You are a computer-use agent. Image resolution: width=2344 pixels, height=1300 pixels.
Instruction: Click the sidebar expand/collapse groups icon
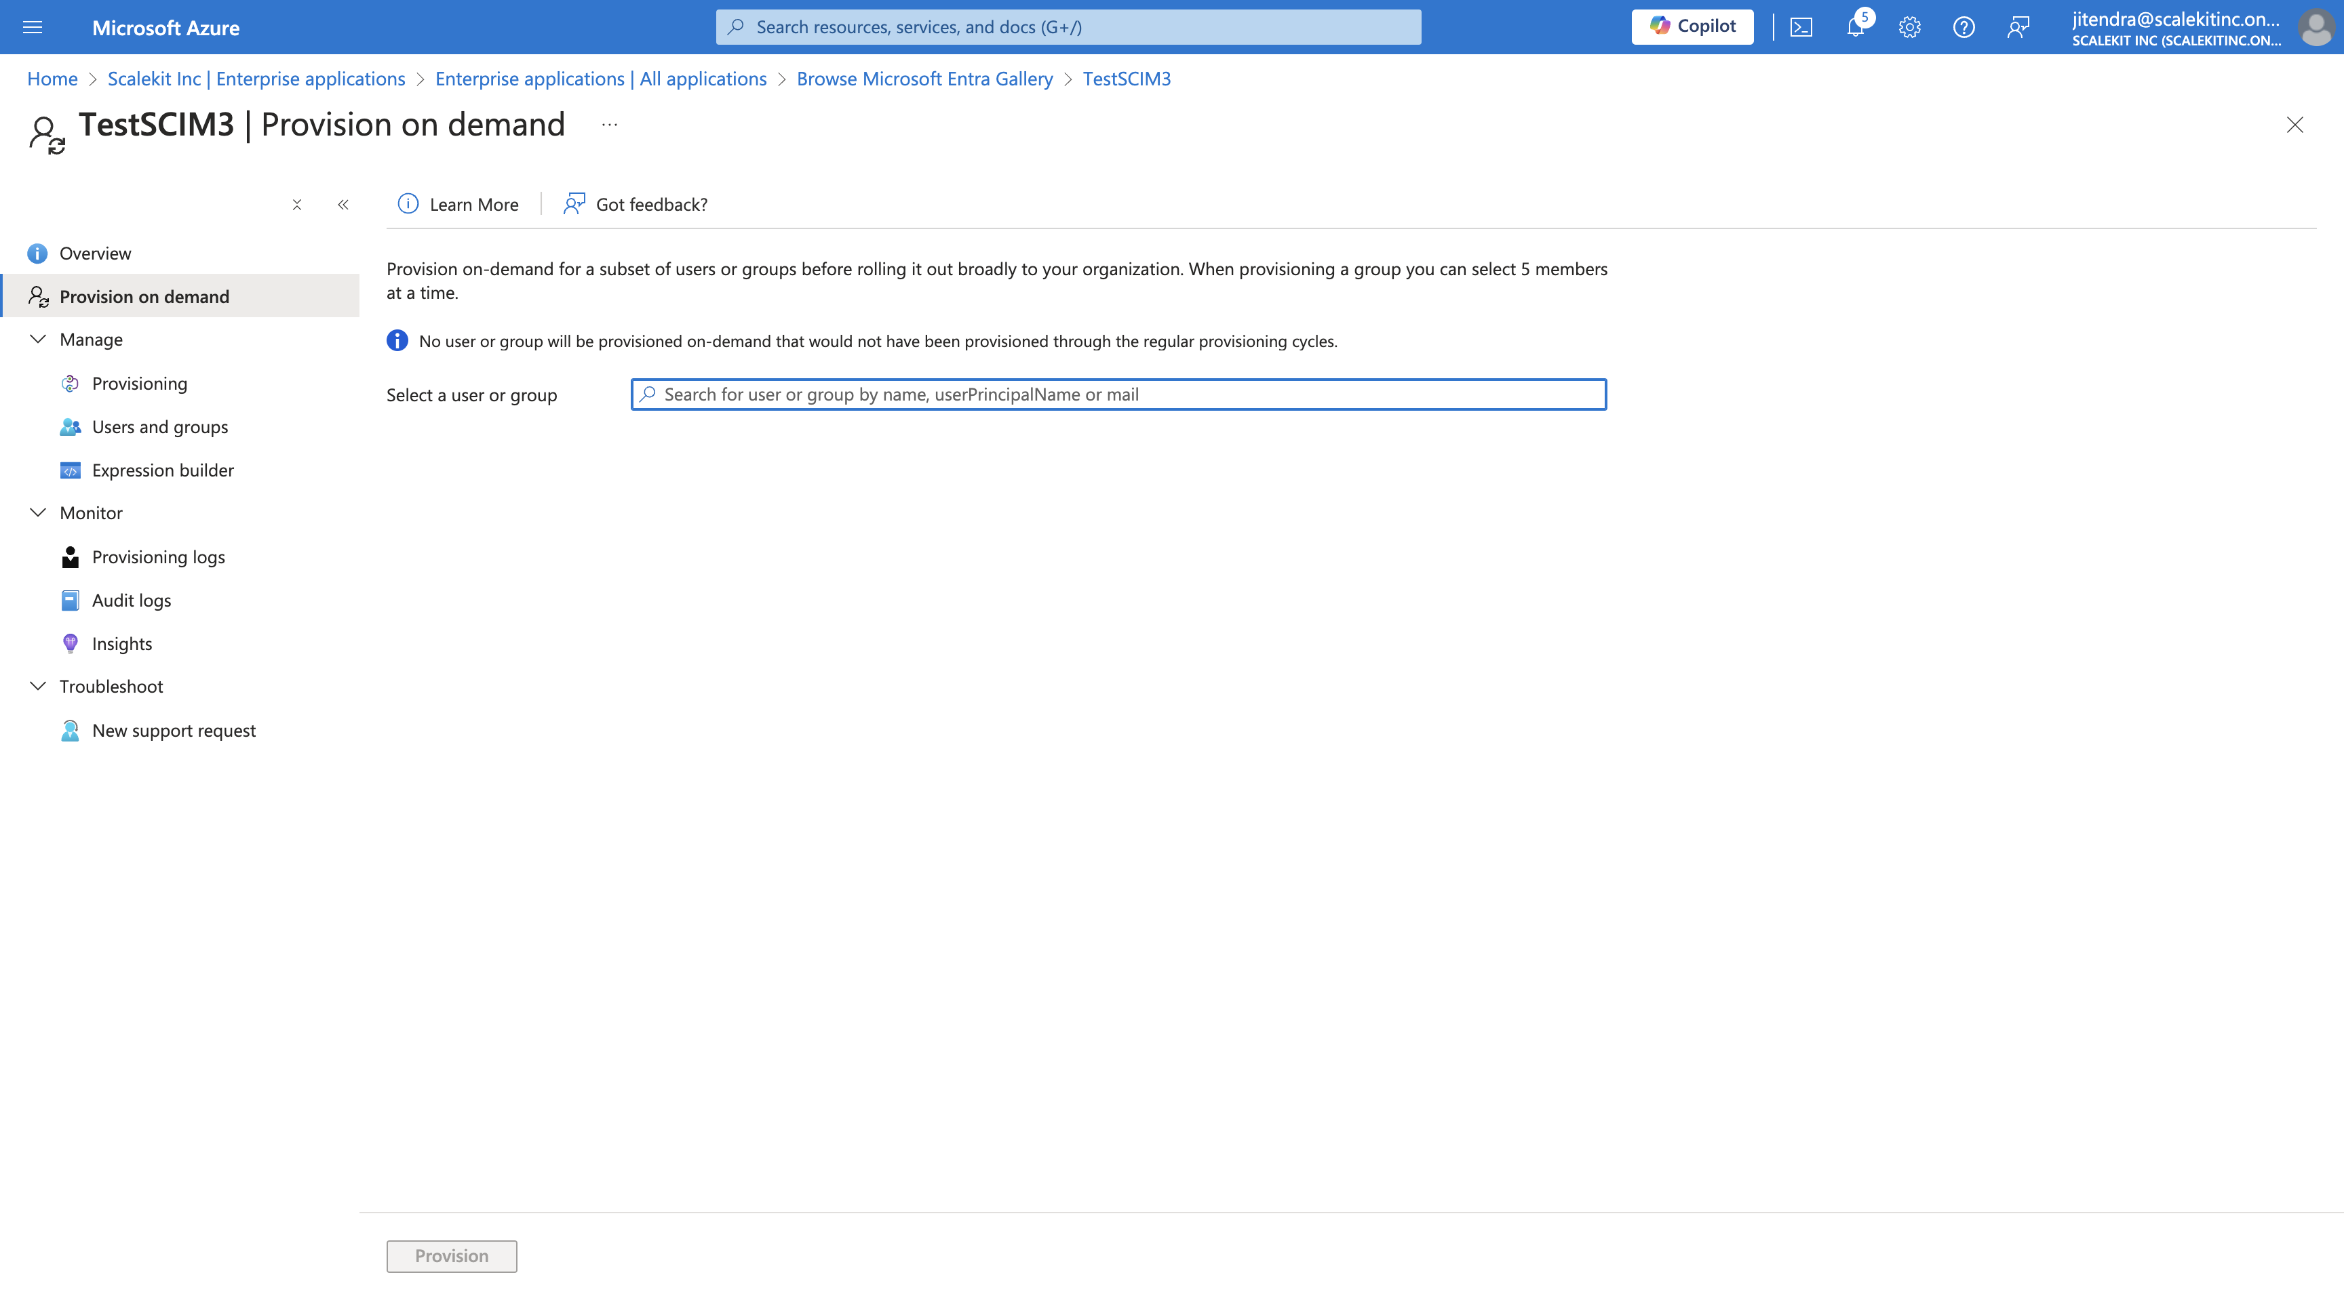coord(296,205)
